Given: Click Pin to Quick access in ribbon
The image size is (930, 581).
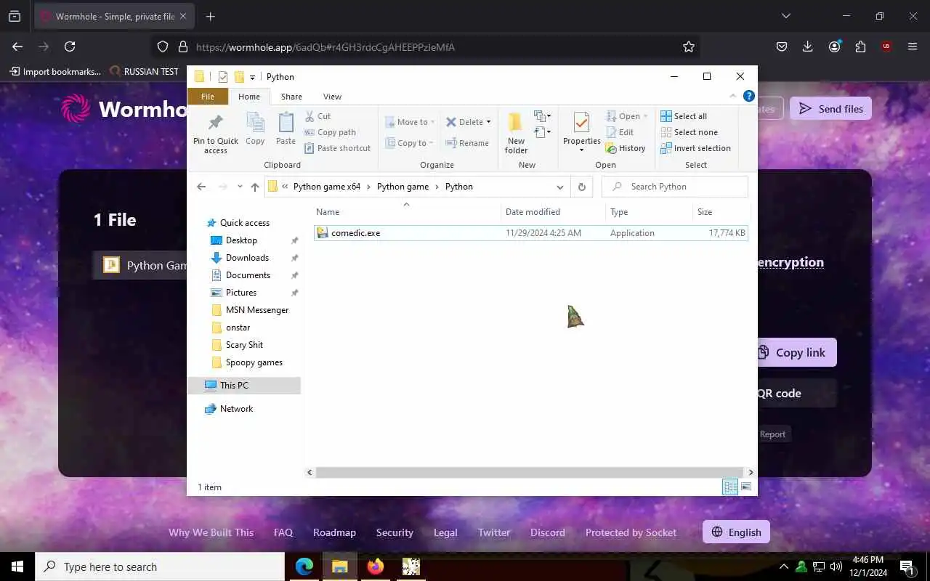Looking at the screenshot, I should [x=216, y=134].
